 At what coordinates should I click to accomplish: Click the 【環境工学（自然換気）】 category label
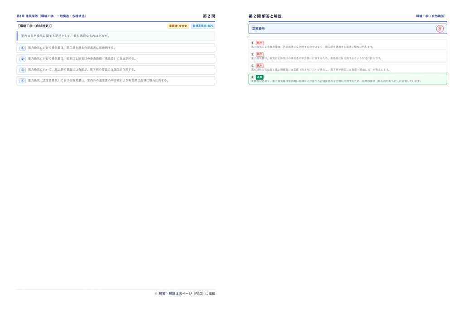click(x=34, y=26)
